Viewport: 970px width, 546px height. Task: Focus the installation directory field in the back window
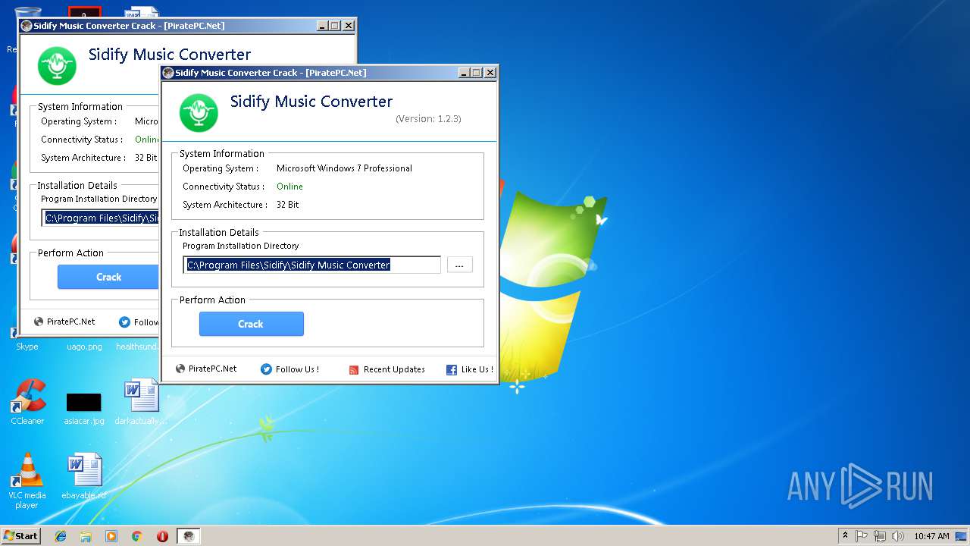coord(100,218)
